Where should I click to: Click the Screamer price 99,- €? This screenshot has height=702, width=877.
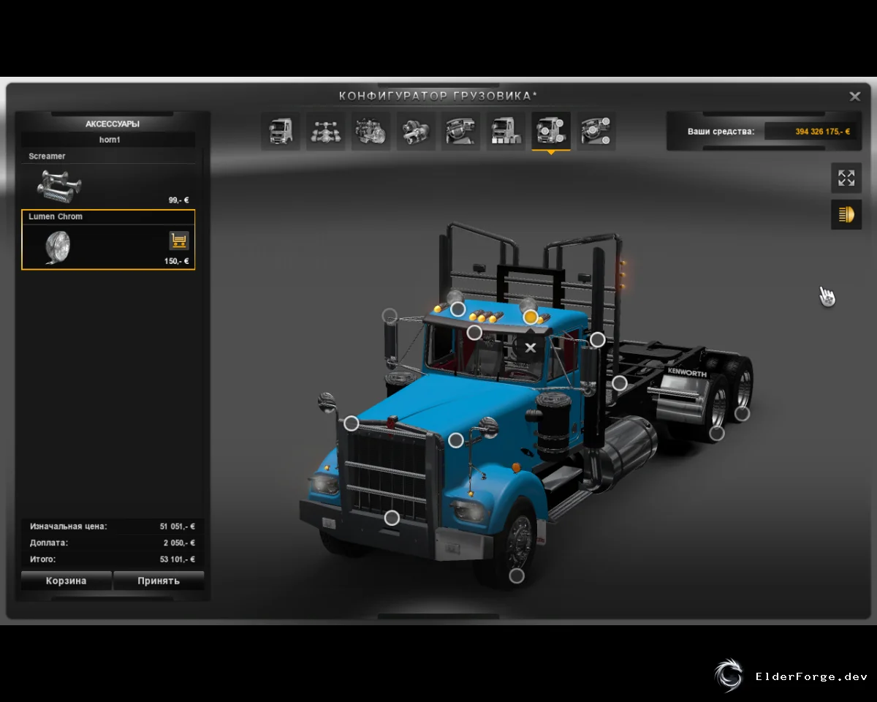[179, 200]
